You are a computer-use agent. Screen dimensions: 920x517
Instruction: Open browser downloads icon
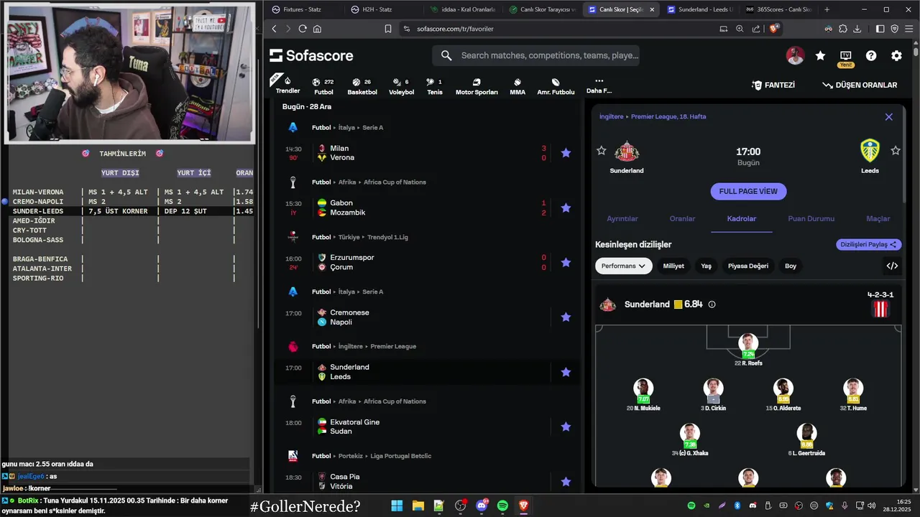click(857, 29)
